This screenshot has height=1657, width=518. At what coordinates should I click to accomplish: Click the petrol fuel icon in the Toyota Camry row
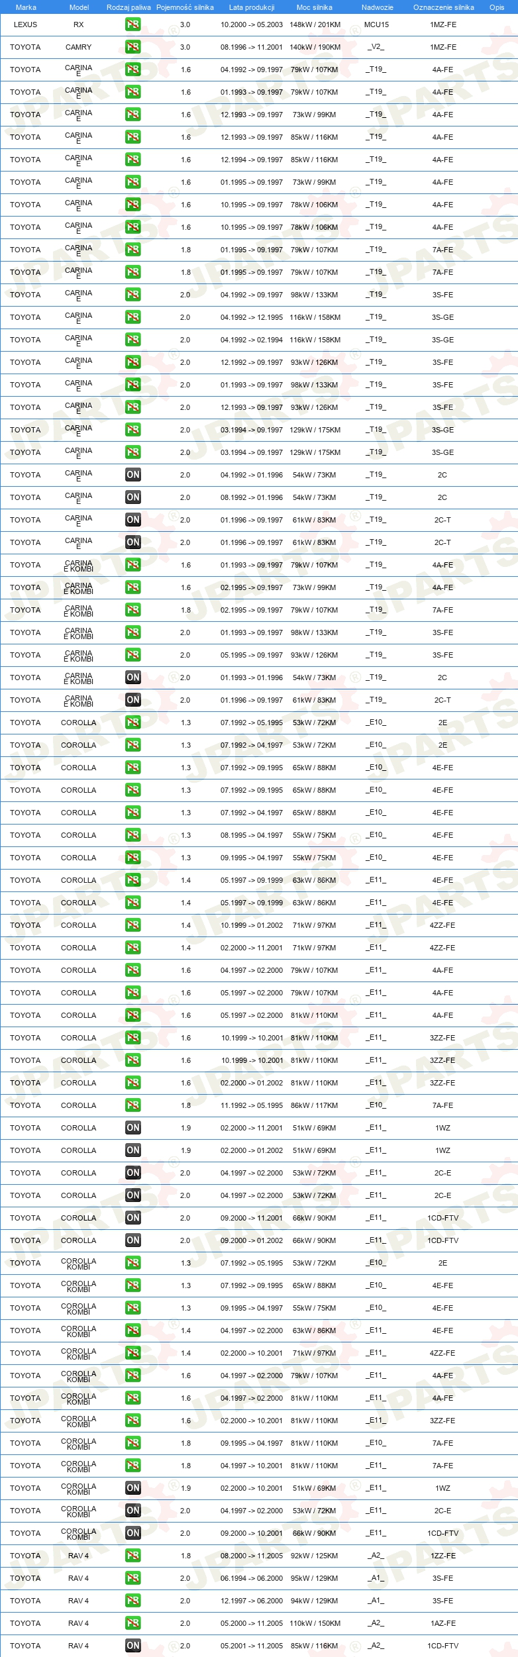[132, 47]
